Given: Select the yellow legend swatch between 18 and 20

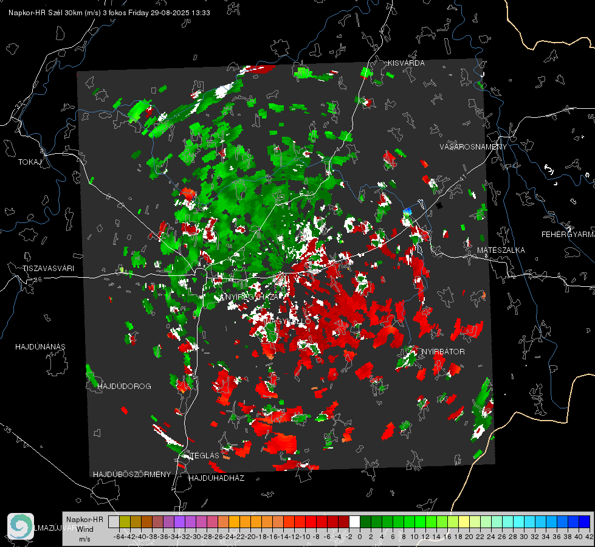Looking at the screenshot, I should [464, 521].
